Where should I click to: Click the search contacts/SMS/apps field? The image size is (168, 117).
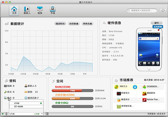[142, 11]
